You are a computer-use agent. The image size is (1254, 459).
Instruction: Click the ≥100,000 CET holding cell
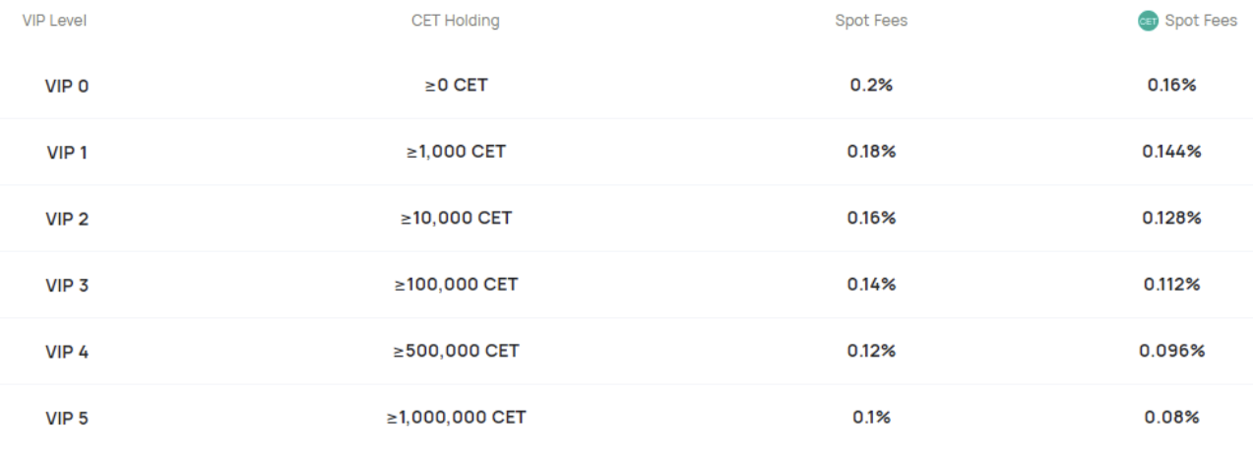[456, 285]
